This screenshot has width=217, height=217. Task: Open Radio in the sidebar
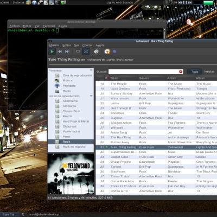click(x=71, y=91)
